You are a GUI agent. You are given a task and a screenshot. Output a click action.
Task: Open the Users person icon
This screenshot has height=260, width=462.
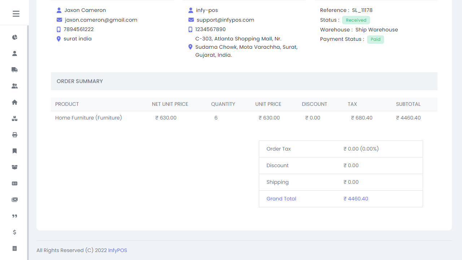(14, 53)
